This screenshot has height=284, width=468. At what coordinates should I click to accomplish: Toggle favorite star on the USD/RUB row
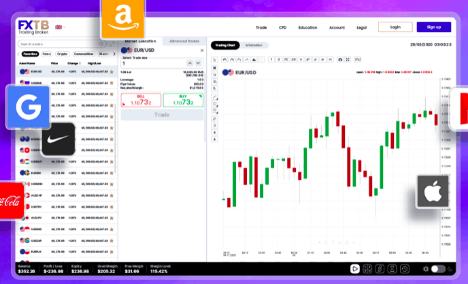click(x=112, y=83)
